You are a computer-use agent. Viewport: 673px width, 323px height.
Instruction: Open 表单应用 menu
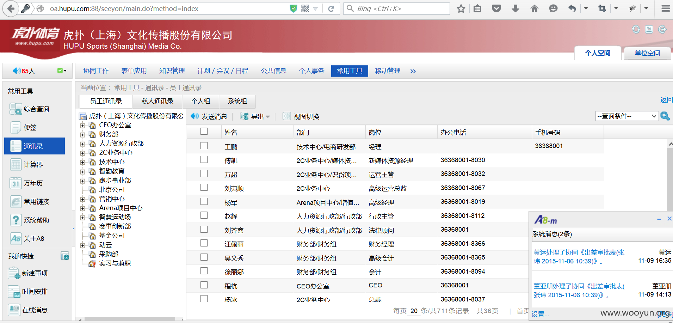134,71
